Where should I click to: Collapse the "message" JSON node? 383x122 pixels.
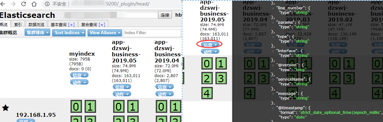pyautogui.click(x=273, y=94)
